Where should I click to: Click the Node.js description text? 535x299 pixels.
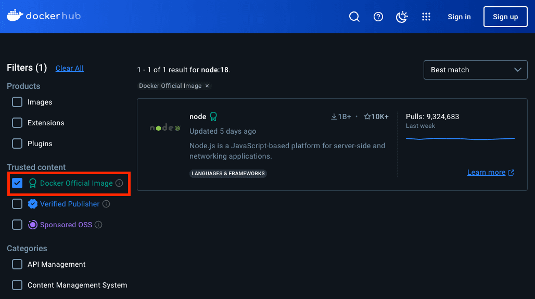click(287, 151)
